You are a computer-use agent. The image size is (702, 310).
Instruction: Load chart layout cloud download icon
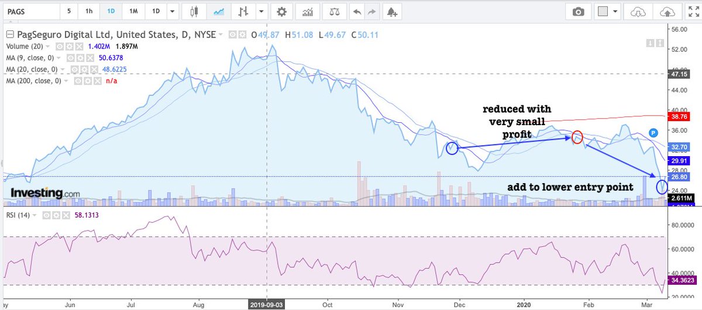(x=638, y=11)
